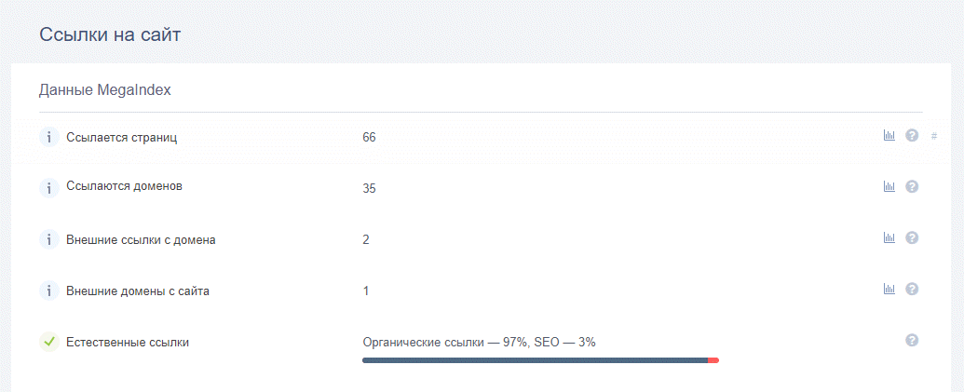This screenshot has height=392, width=964.
Task: Click the Ссылки на сайт page title
Action: click(110, 34)
